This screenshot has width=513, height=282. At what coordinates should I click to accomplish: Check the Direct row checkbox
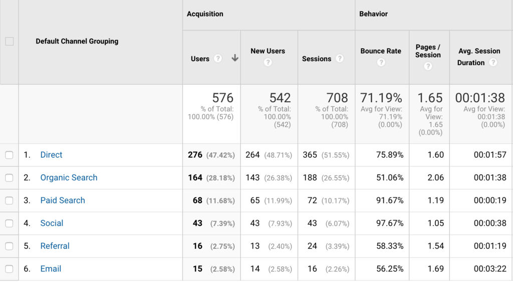point(9,155)
